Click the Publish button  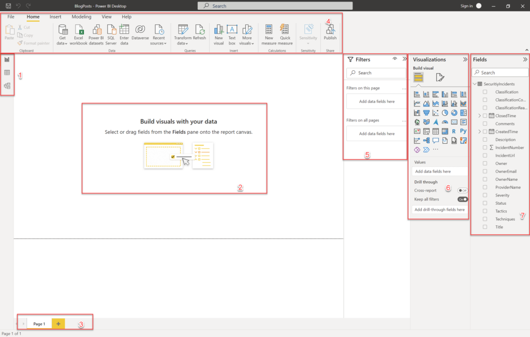click(x=330, y=32)
